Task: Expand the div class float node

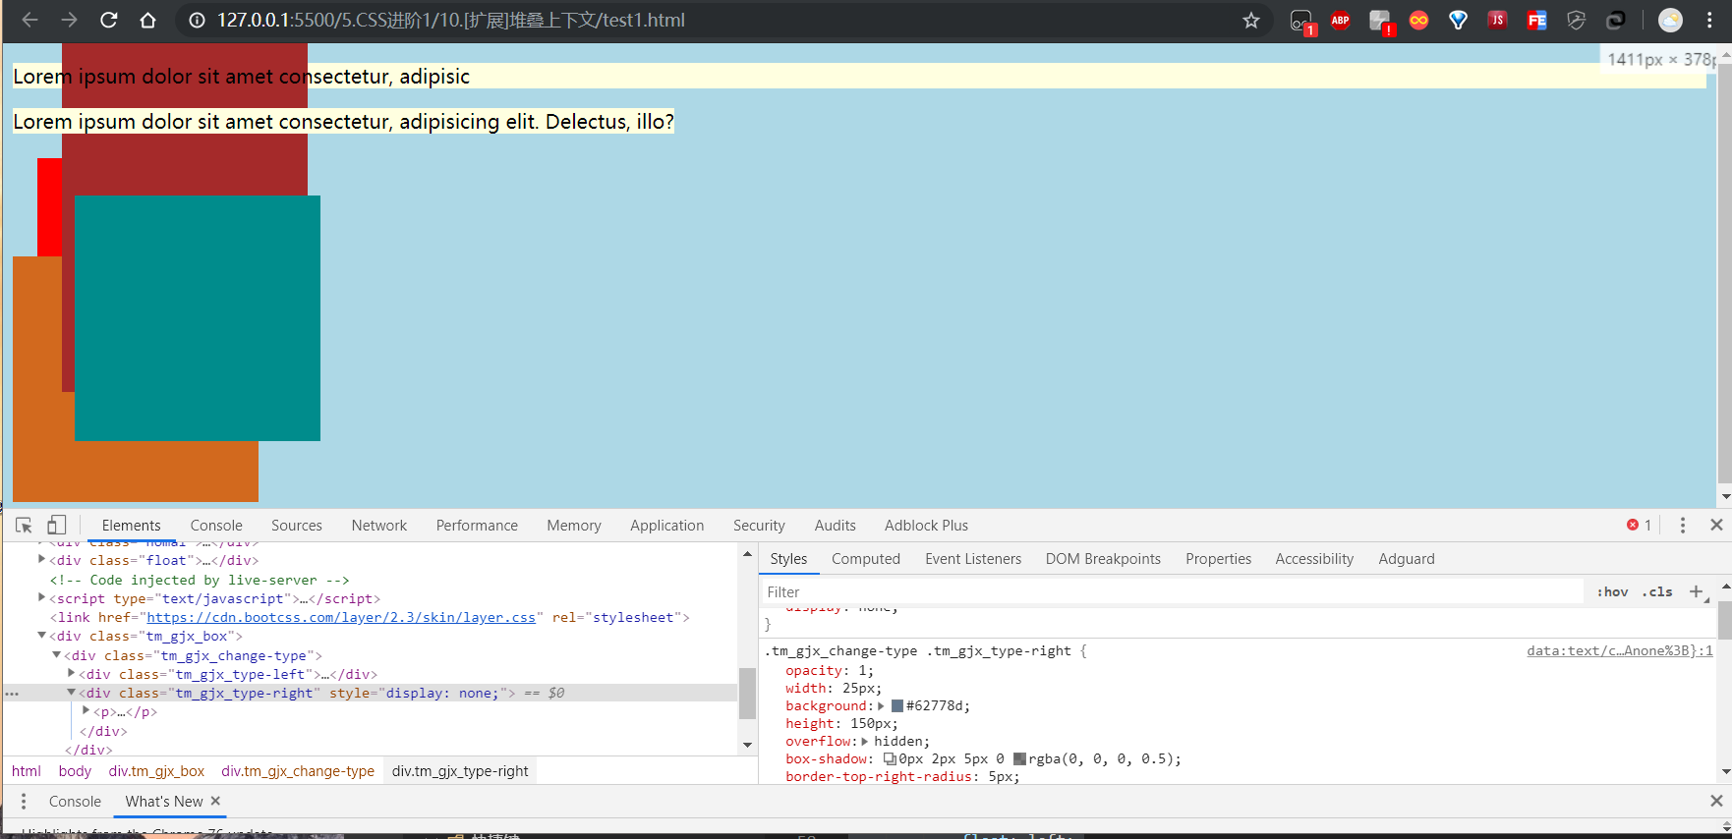Action: pyautogui.click(x=41, y=560)
